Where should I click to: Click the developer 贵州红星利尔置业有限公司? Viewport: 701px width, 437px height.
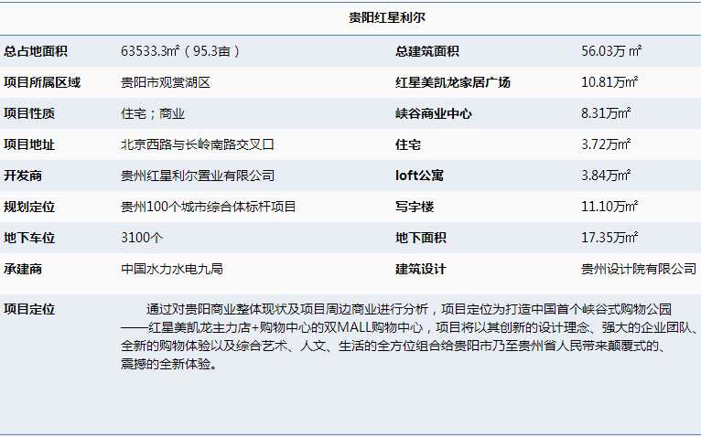[x=197, y=176]
